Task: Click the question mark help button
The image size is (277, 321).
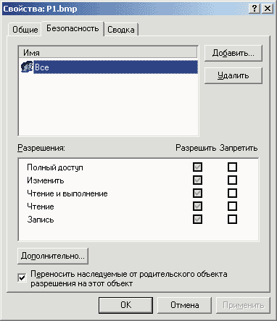Action: tap(255, 9)
